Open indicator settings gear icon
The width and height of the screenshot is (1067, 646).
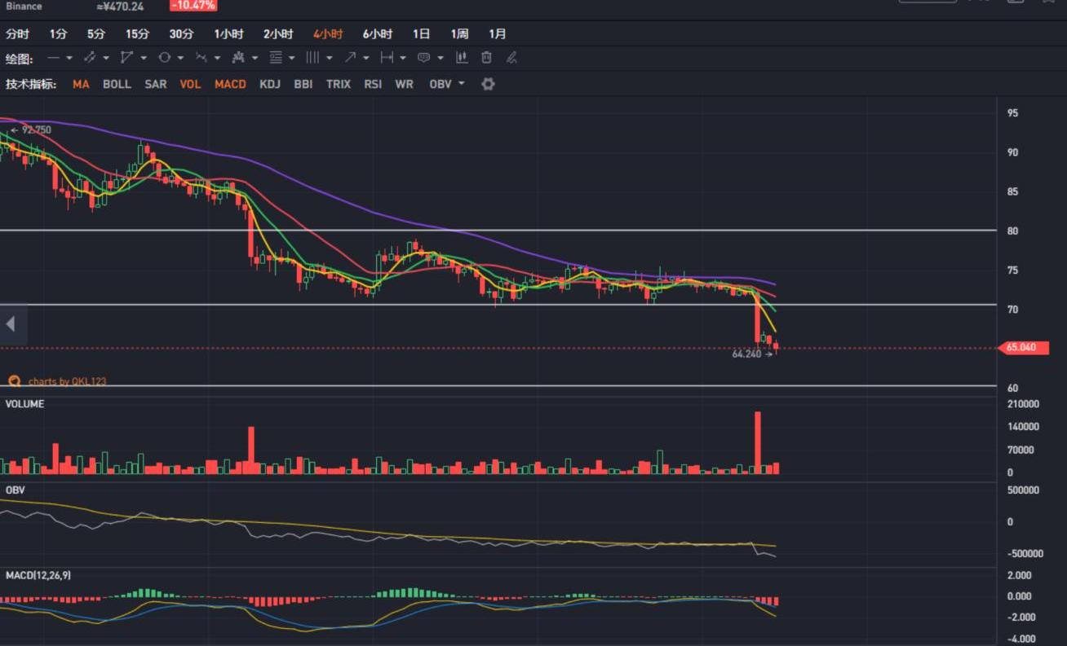tap(488, 84)
